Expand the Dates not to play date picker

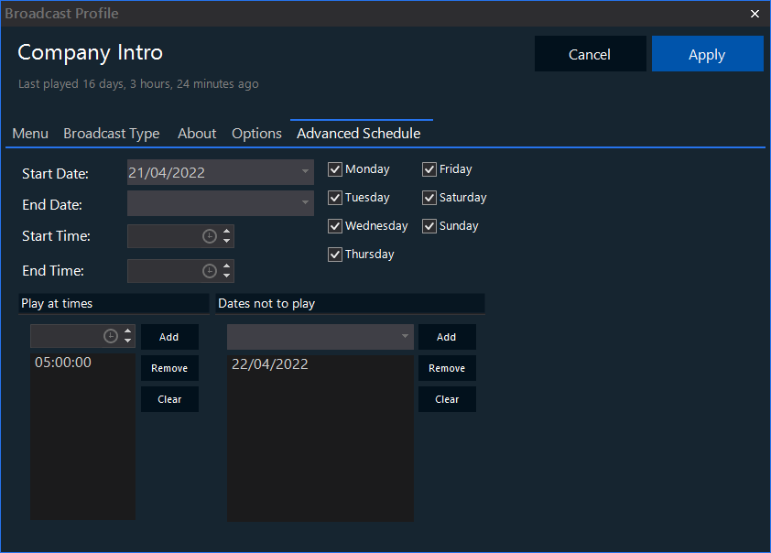pos(405,336)
